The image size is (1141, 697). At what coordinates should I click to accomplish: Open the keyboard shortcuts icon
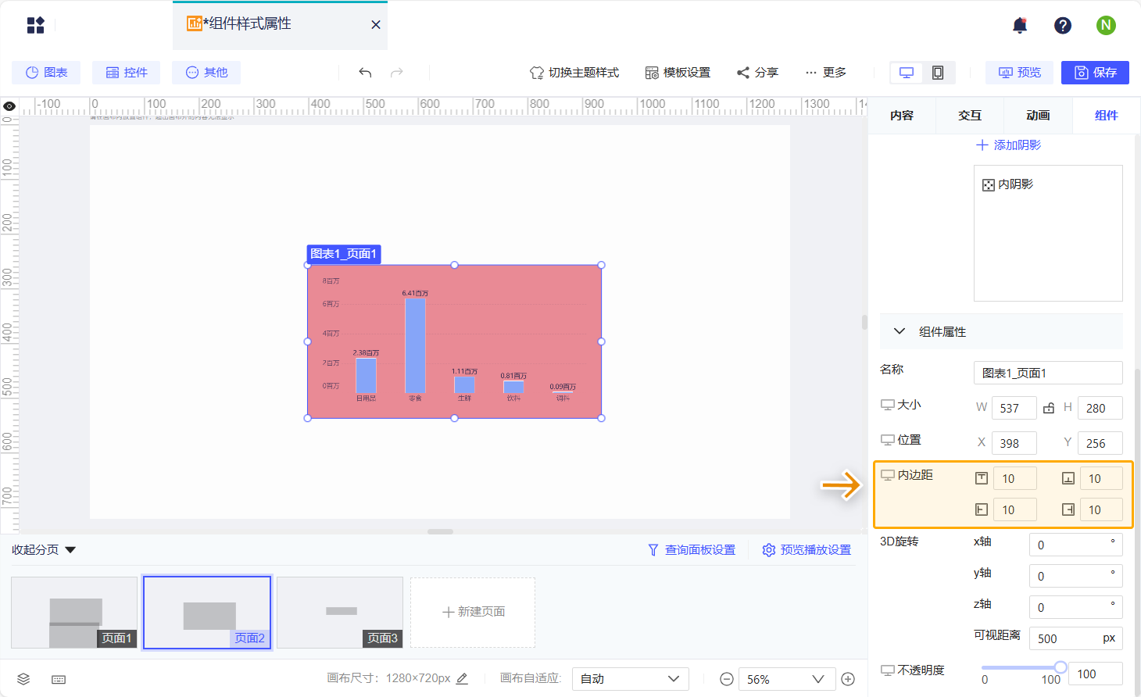coord(59,679)
